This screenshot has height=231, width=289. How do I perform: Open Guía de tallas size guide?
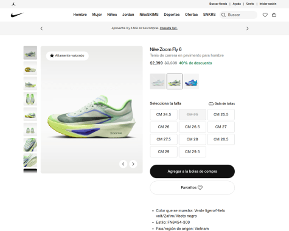[221, 103]
